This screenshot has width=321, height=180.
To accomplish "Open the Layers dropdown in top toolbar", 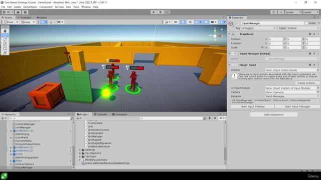I will pyautogui.click(x=293, y=12).
